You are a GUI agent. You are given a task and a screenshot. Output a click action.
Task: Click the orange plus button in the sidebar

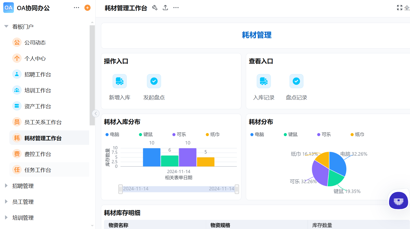87,8
